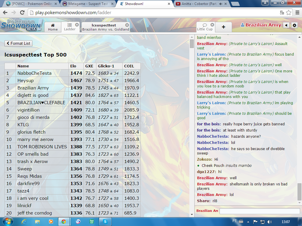302x226 pixels.
Task: Open the blue swirl browser taskbar icon
Action: coord(78,222)
